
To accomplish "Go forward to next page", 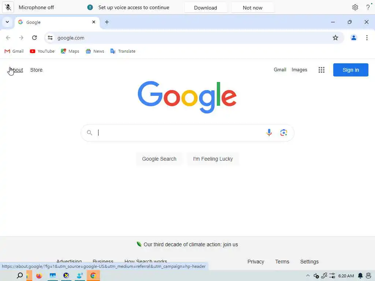I will click(21, 38).
